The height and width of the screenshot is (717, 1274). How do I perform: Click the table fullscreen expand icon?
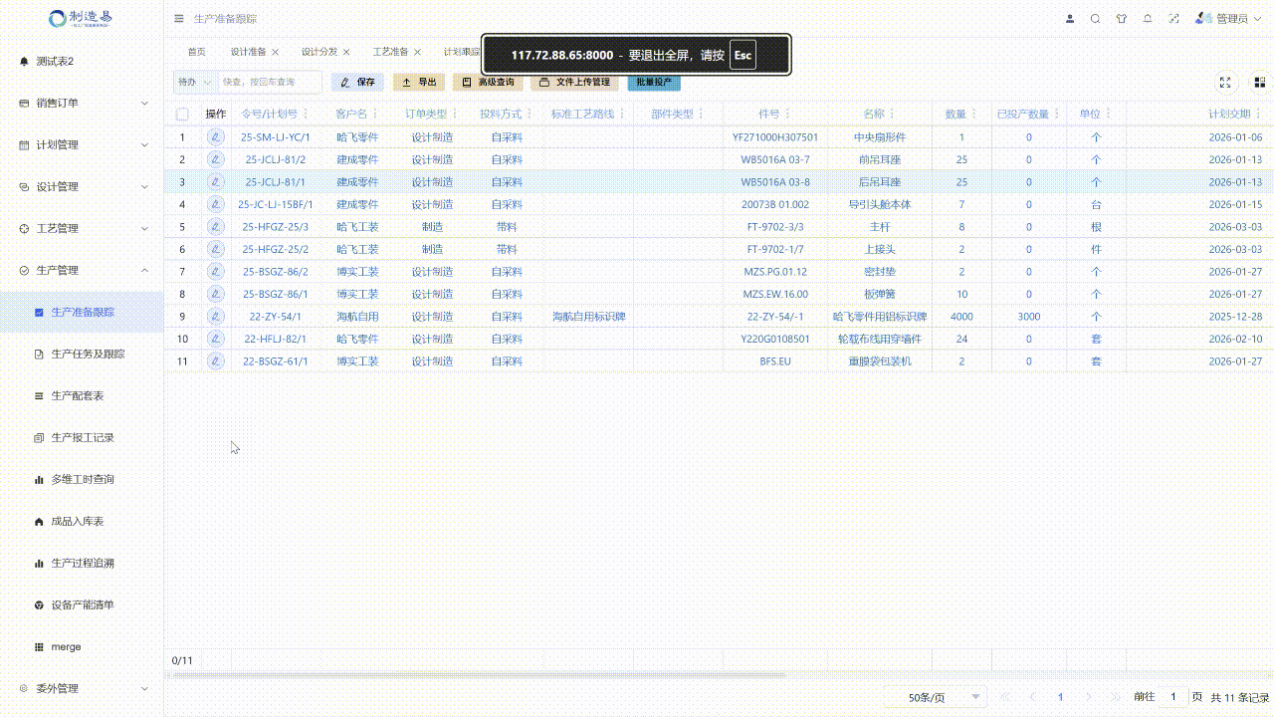pos(1225,83)
